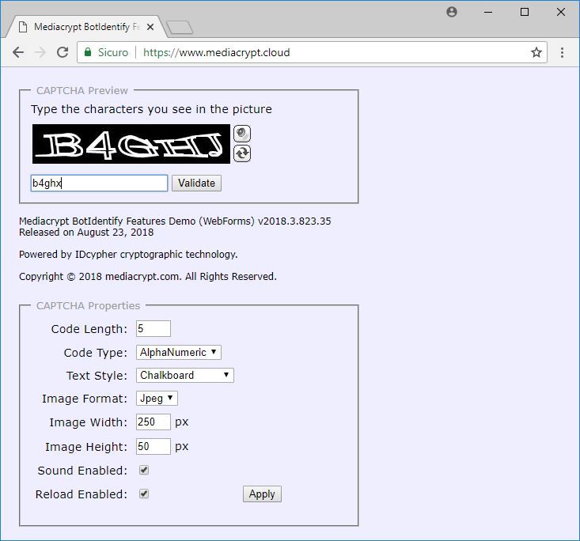Image resolution: width=580 pixels, height=541 pixels.
Task: Minimize the Chrome window
Action: [488, 12]
